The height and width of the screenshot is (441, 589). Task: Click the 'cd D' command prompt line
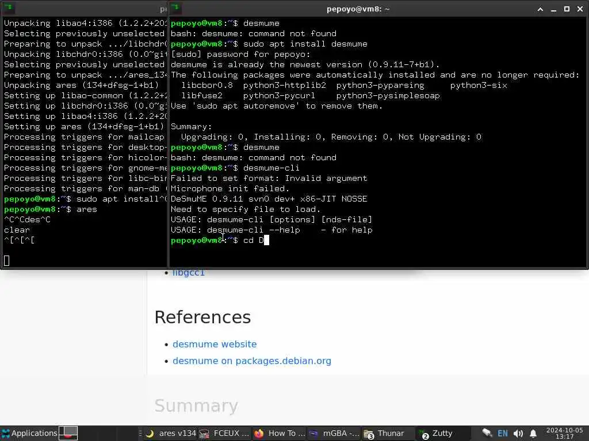coord(220,241)
